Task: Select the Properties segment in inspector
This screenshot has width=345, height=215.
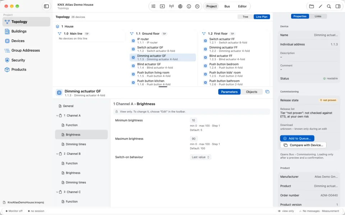Action: point(300,16)
